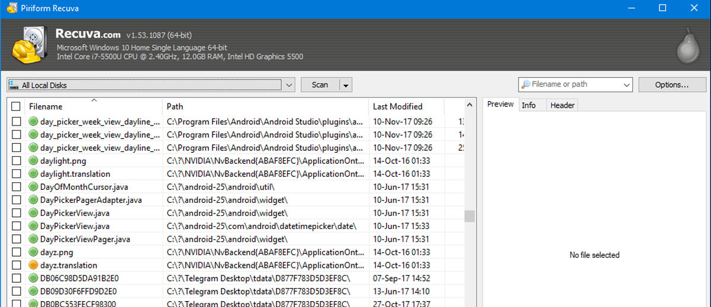Click the 13-Jun-17 14:10 modified date
711x307 pixels.
[x=401, y=291]
